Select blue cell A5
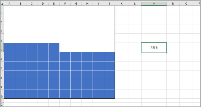Viewport: 201px width, 107px height. tap(9, 48)
